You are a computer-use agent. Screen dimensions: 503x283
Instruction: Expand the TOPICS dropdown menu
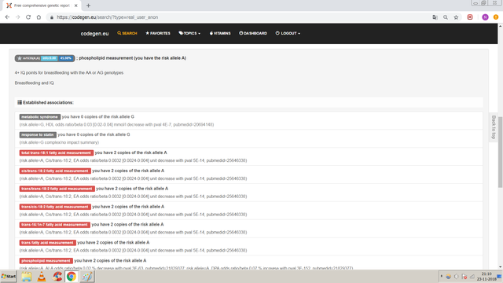click(189, 33)
